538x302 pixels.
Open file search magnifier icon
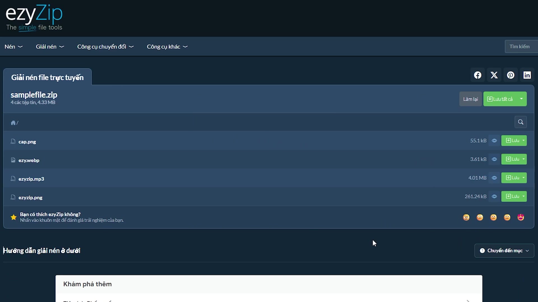[521, 122]
